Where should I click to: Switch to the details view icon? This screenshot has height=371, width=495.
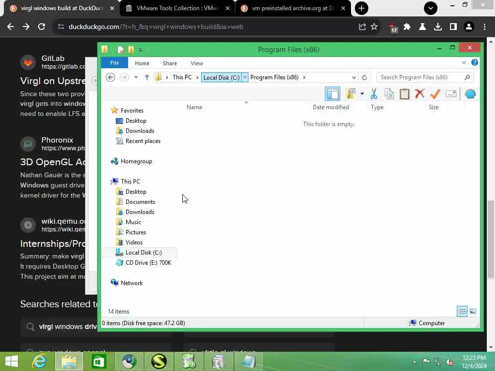[x=462, y=312]
